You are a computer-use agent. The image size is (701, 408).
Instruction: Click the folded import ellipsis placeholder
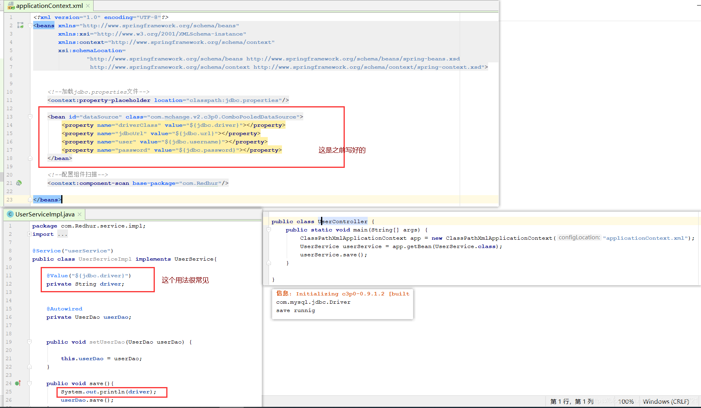click(62, 234)
